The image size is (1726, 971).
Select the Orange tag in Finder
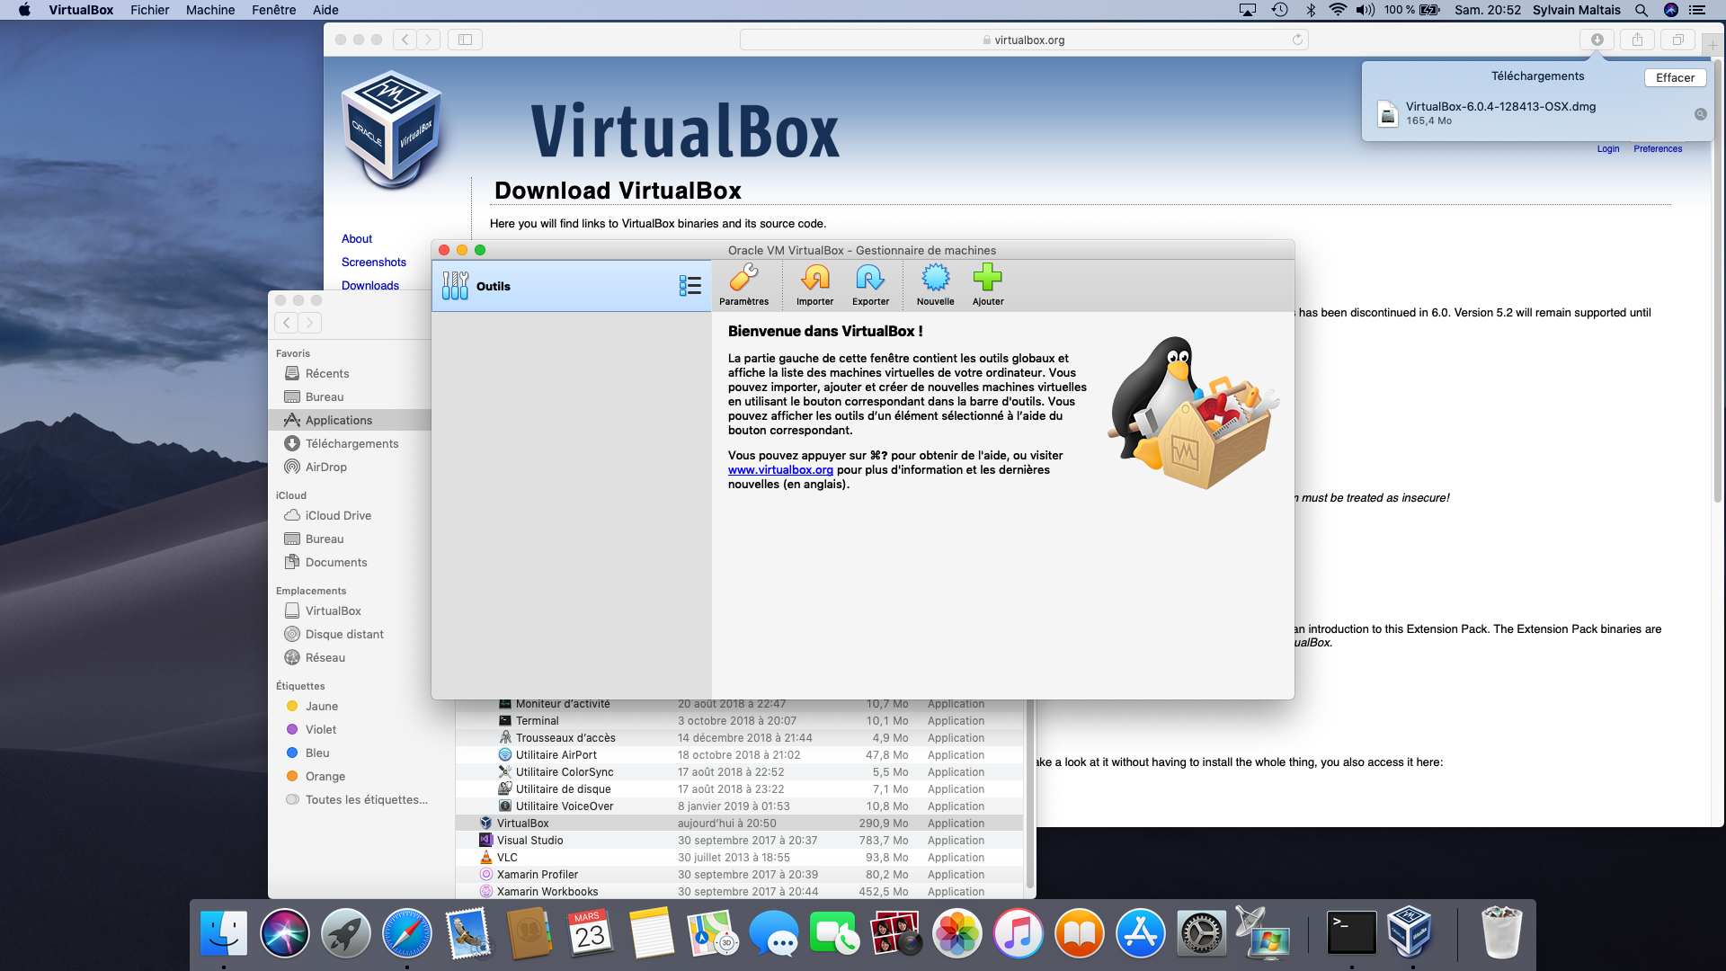point(325,776)
